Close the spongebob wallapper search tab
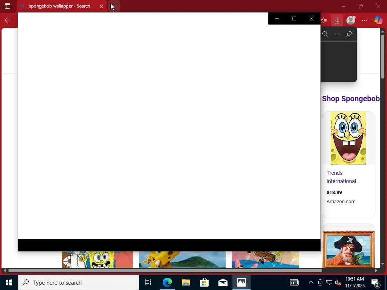387x290 pixels. click(x=101, y=6)
